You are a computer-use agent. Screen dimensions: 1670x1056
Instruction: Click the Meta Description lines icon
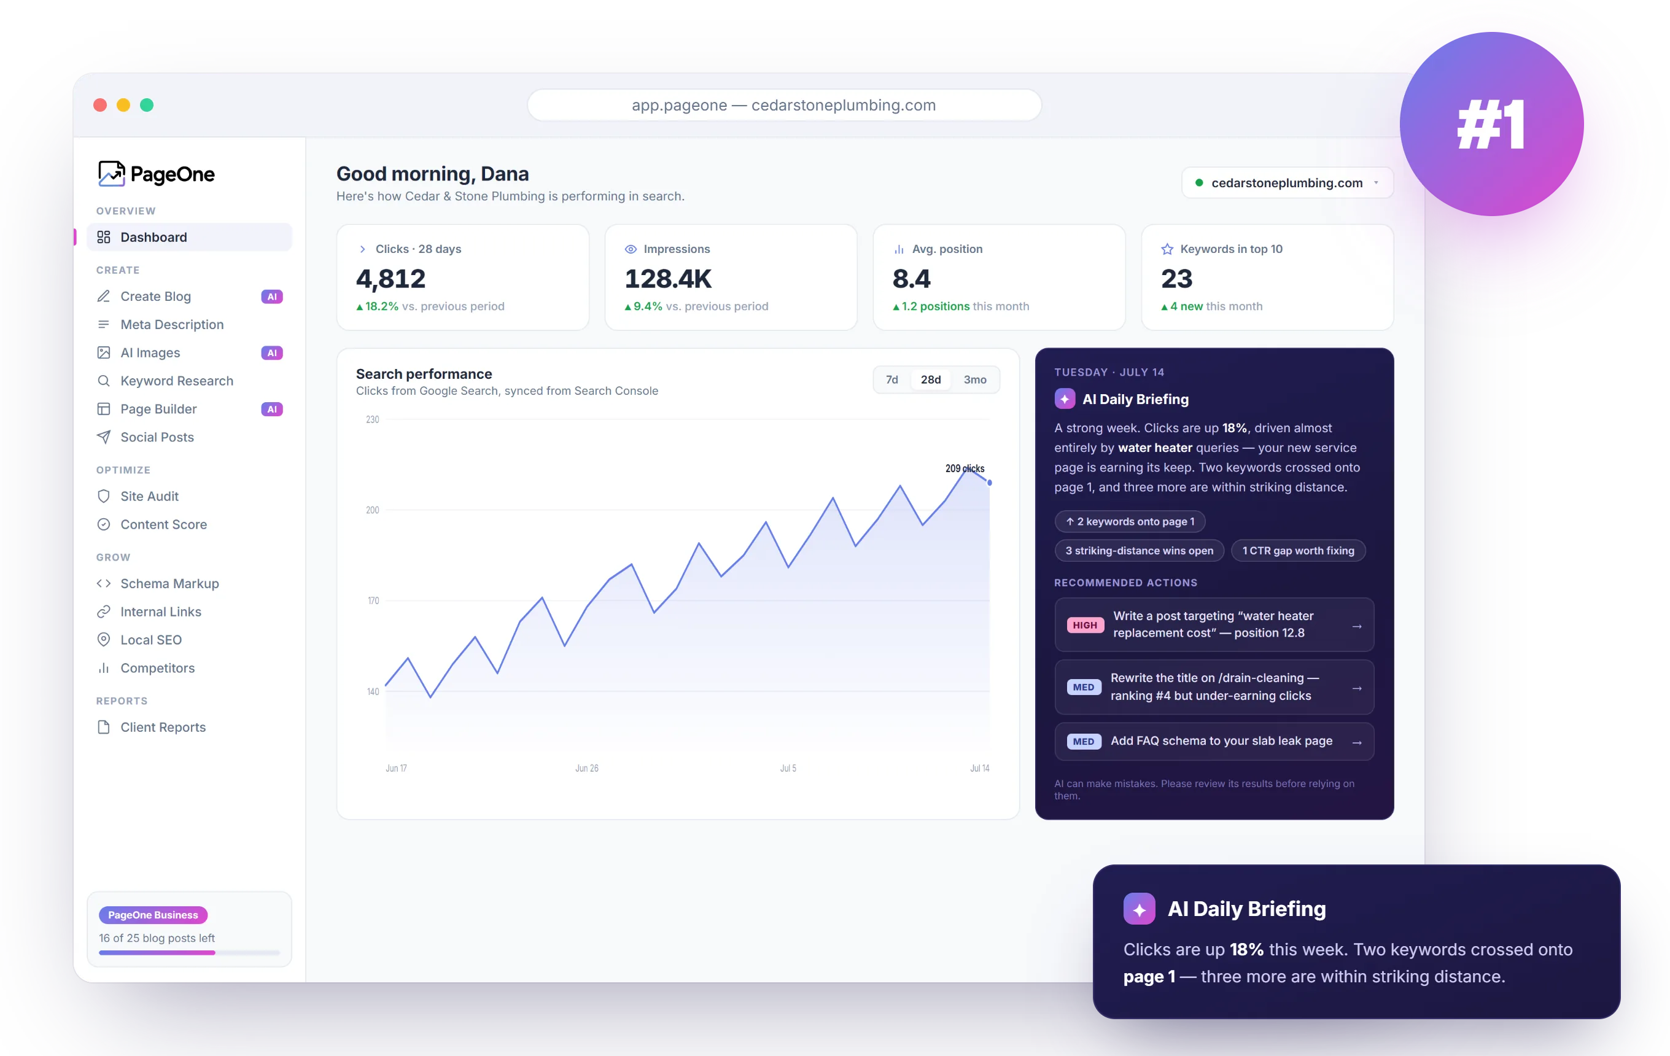[103, 325]
